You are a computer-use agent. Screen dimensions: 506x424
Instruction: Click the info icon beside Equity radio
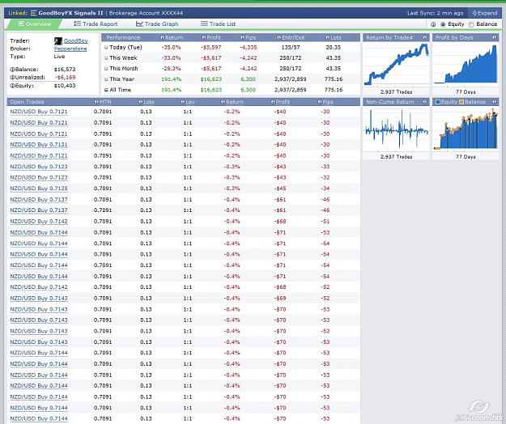coord(433,24)
